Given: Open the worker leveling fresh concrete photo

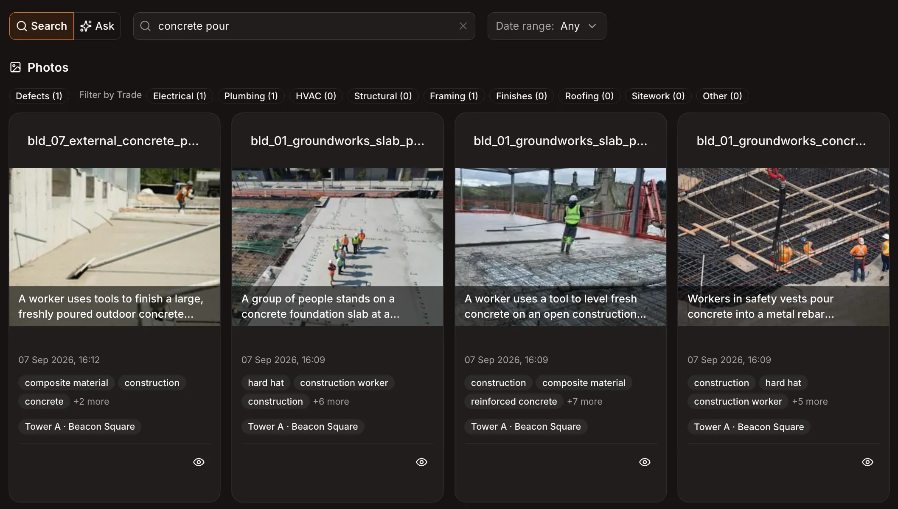Looking at the screenshot, I should pos(561,247).
